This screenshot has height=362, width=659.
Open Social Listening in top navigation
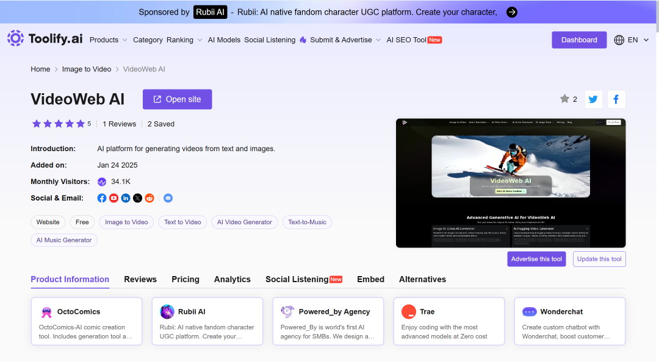click(270, 40)
